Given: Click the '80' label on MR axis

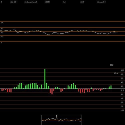Looking at the screenshot, I should [x=122, y=74].
